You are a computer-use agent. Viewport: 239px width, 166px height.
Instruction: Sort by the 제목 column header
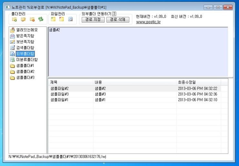[x=71, y=82]
